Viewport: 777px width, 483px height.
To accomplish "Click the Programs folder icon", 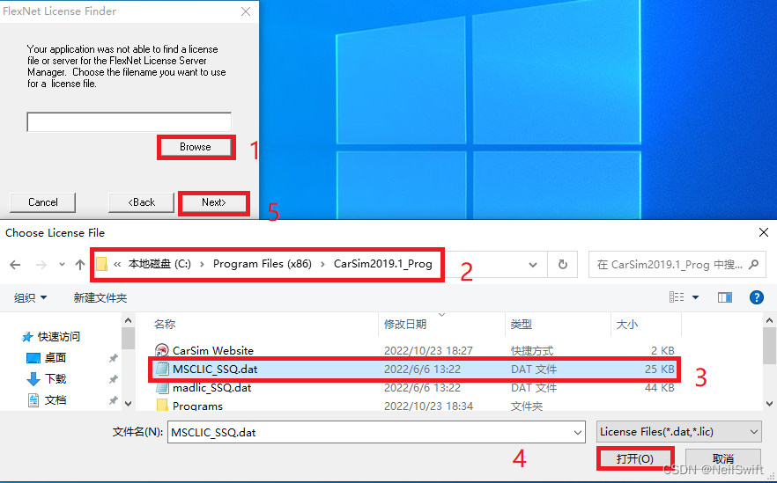I will point(162,406).
